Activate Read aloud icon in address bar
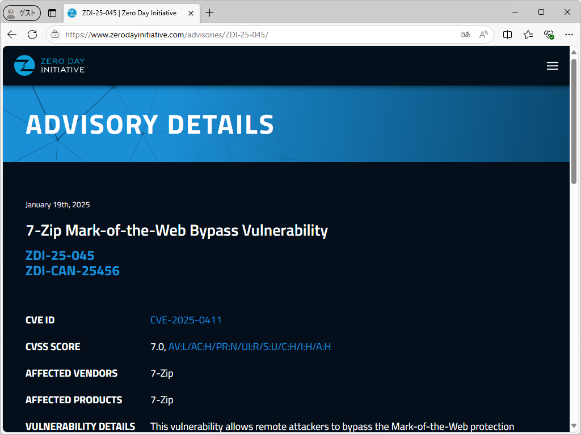 [x=483, y=35]
